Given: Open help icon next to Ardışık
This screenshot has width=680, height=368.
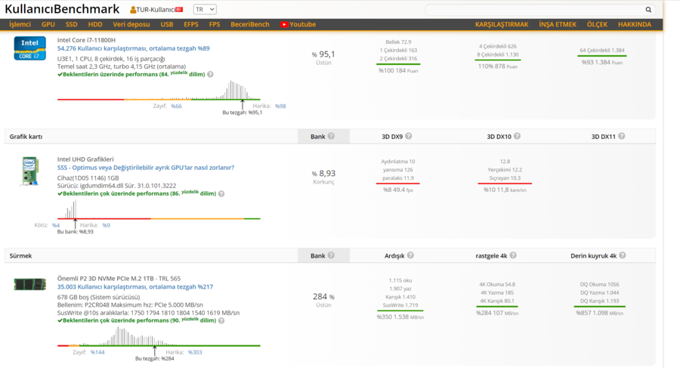Looking at the screenshot, I should pos(410,255).
